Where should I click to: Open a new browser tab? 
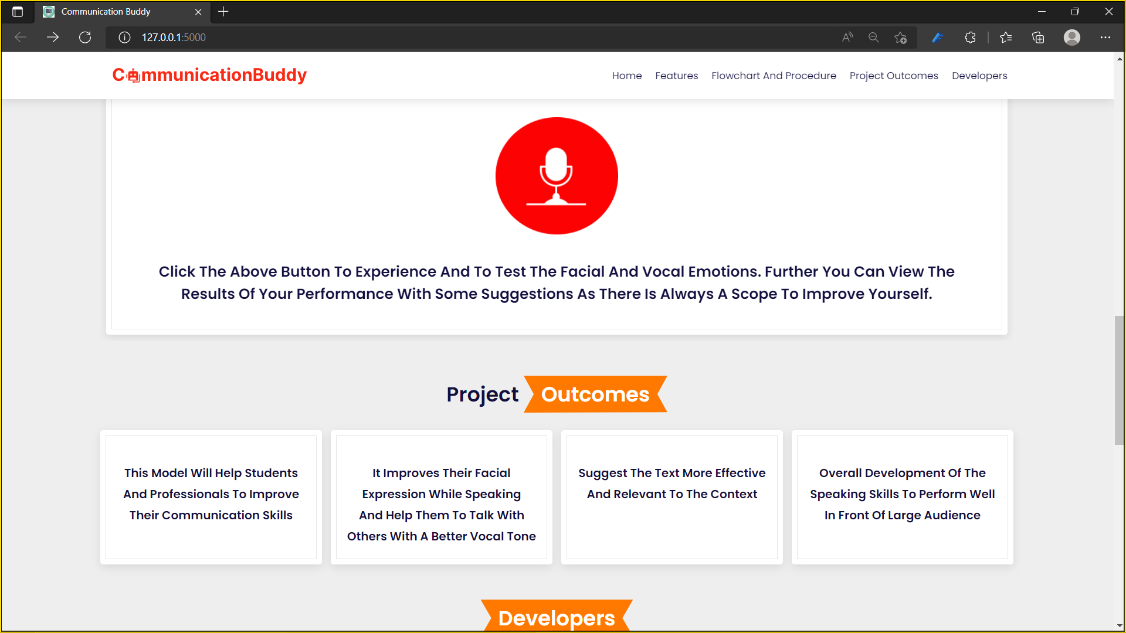223,12
